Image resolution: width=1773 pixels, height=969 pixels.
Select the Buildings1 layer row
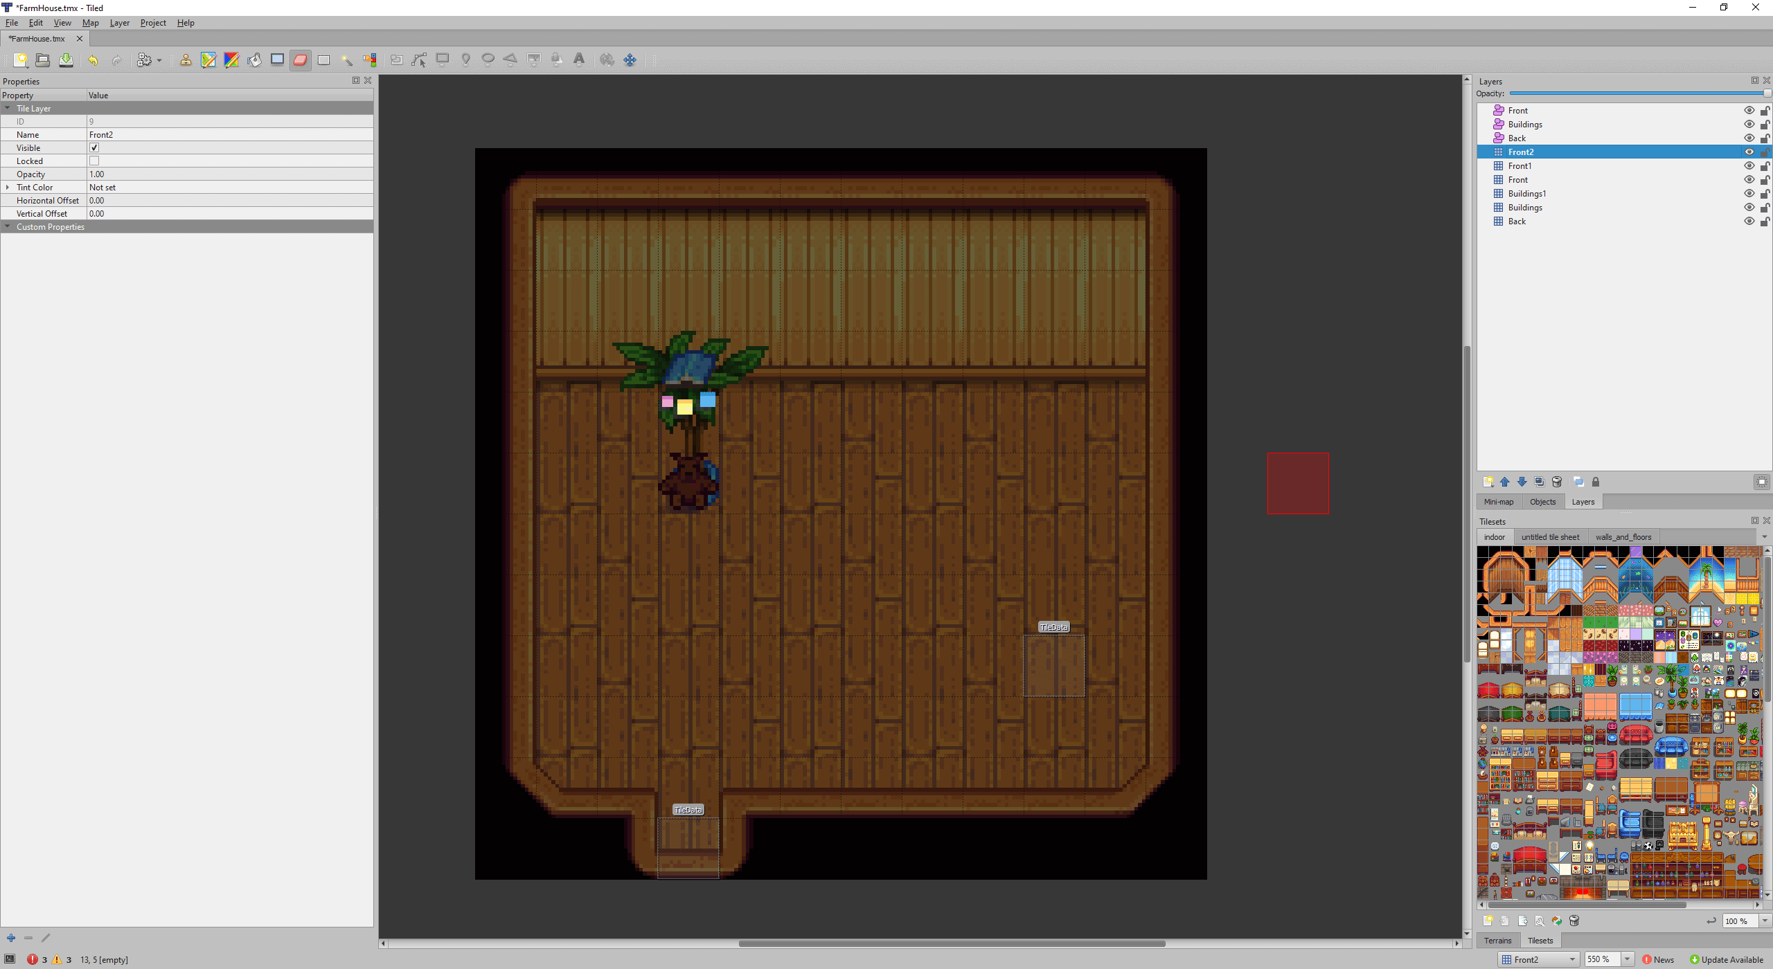click(x=1624, y=194)
